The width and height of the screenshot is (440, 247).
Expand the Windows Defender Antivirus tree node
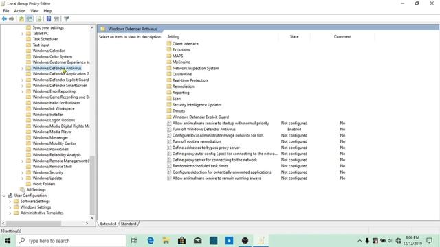[x=23, y=69]
